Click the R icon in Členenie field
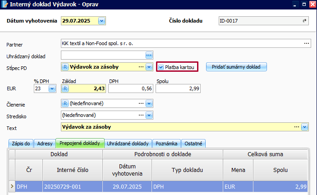317x195 pixels. [x=65, y=103]
